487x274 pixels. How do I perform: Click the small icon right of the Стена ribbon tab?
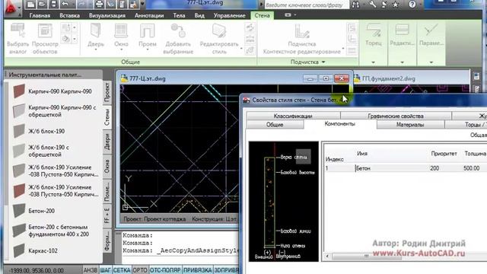click(288, 14)
